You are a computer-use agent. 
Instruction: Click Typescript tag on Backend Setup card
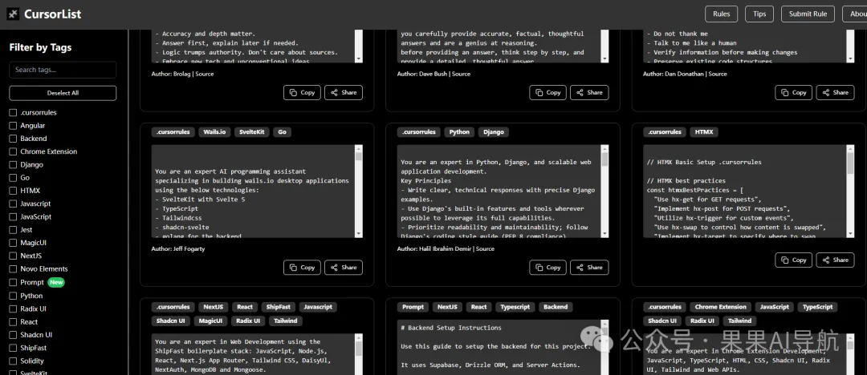(x=515, y=307)
